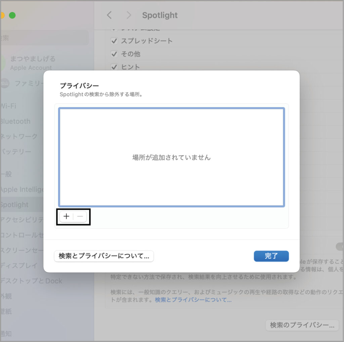Open 検索とプライバシーについて… button in dialog

pos(104,256)
